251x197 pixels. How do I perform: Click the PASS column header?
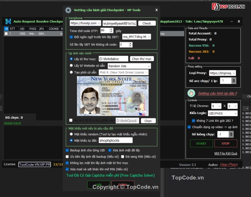click(x=33, y=29)
